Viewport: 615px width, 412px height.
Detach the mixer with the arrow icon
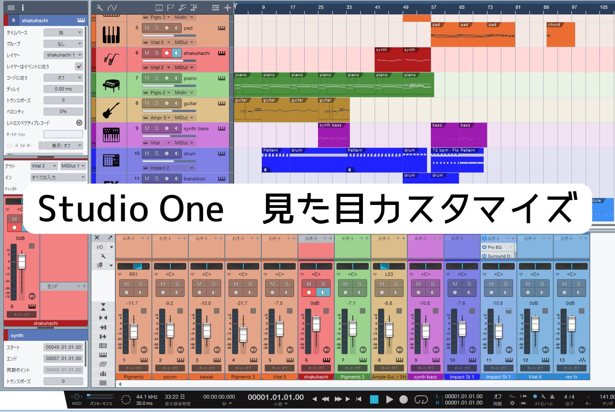point(110,238)
